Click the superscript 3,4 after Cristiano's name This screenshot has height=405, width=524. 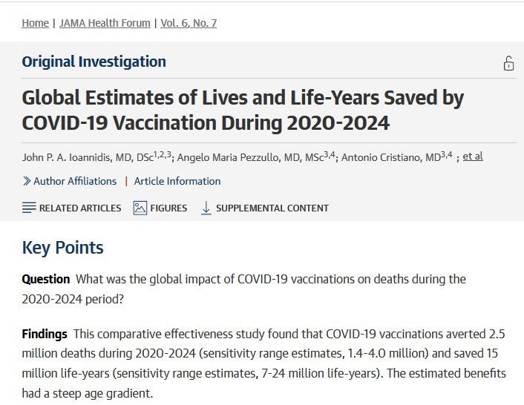[x=445, y=154]
